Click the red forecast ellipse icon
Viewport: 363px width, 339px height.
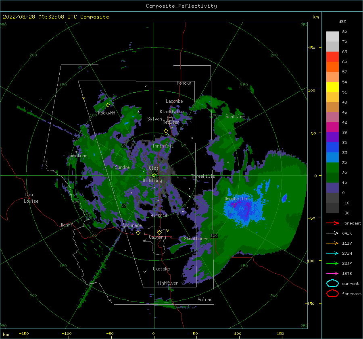click(x=332, y=293)
